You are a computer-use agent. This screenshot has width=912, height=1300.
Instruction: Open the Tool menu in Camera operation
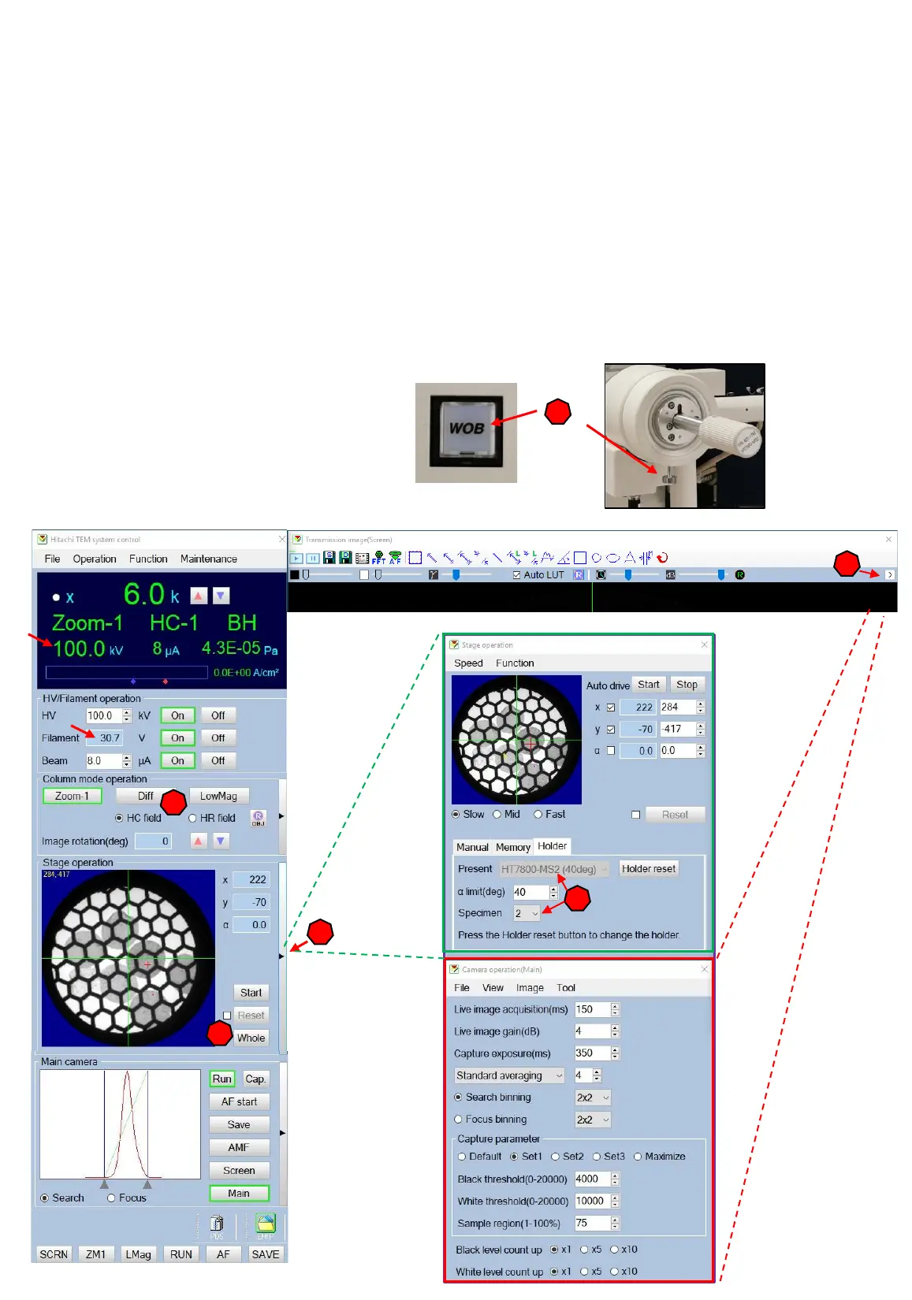point(566,988)
